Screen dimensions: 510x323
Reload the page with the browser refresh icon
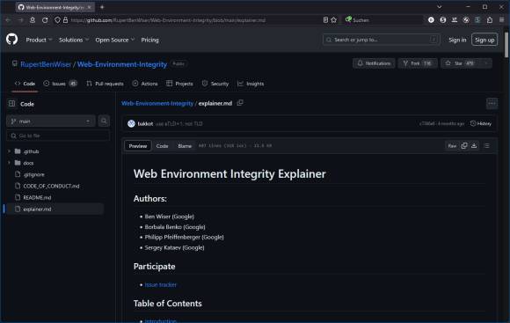(x=45, y=20)
